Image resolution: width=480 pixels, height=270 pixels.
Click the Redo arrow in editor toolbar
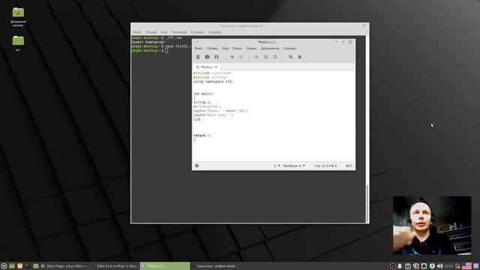(x=241, y=57)
